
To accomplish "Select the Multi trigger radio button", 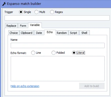I will click(x=36, y=12).
